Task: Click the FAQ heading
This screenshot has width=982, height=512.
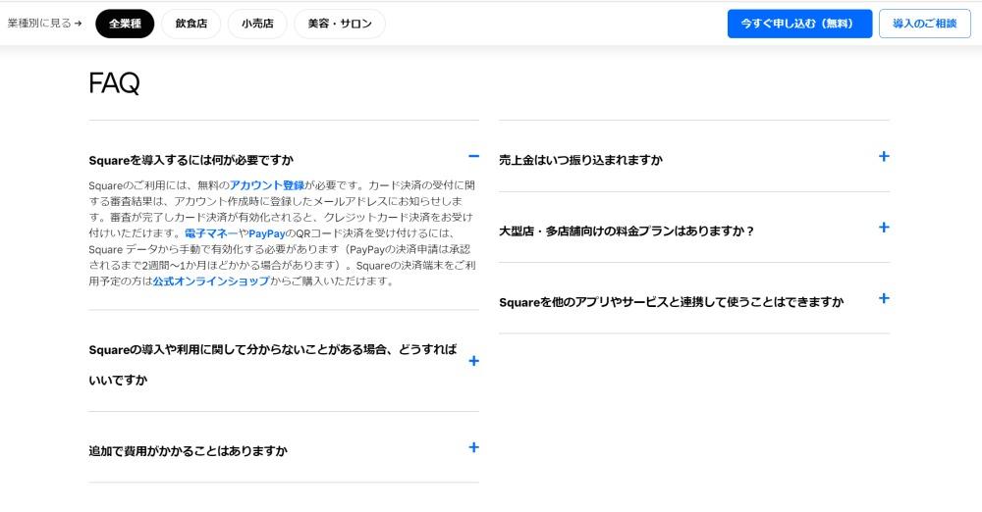Action: [114, 82]
